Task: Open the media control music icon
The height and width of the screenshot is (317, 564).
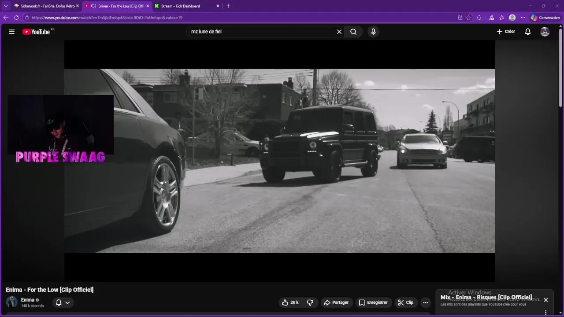Action: click(491, 18)
